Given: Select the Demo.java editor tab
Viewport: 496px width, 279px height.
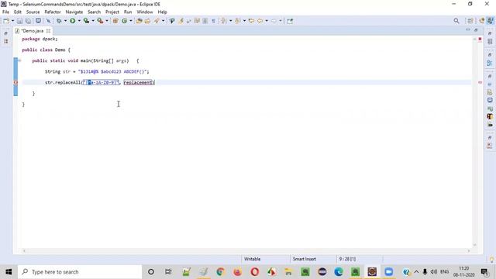Looking at the screenshot, I should (x=33, y=31).
